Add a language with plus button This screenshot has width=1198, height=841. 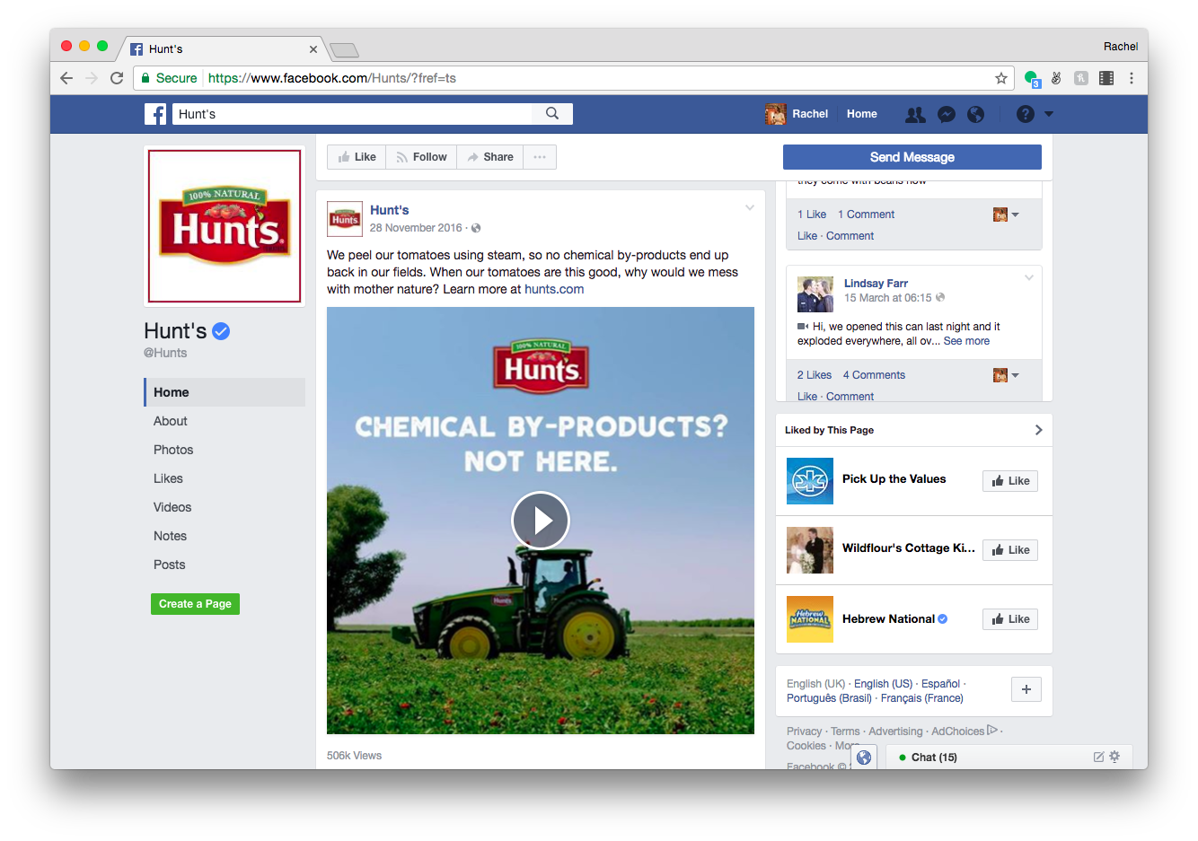(x=1026, y=689)
